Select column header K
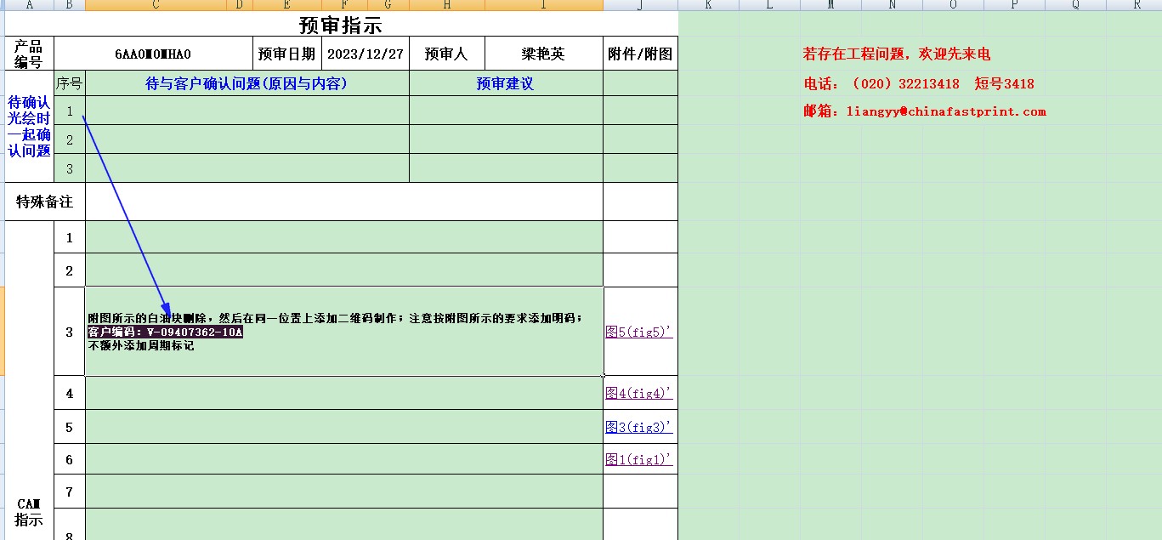Screen dimensions: 1162x540 tap(708, 5)
